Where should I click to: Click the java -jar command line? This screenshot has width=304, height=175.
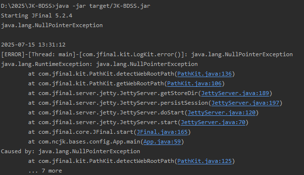(76, 6)
